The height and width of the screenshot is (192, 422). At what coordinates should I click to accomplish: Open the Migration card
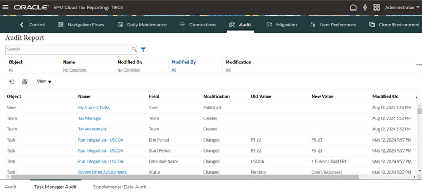[282, 25]
